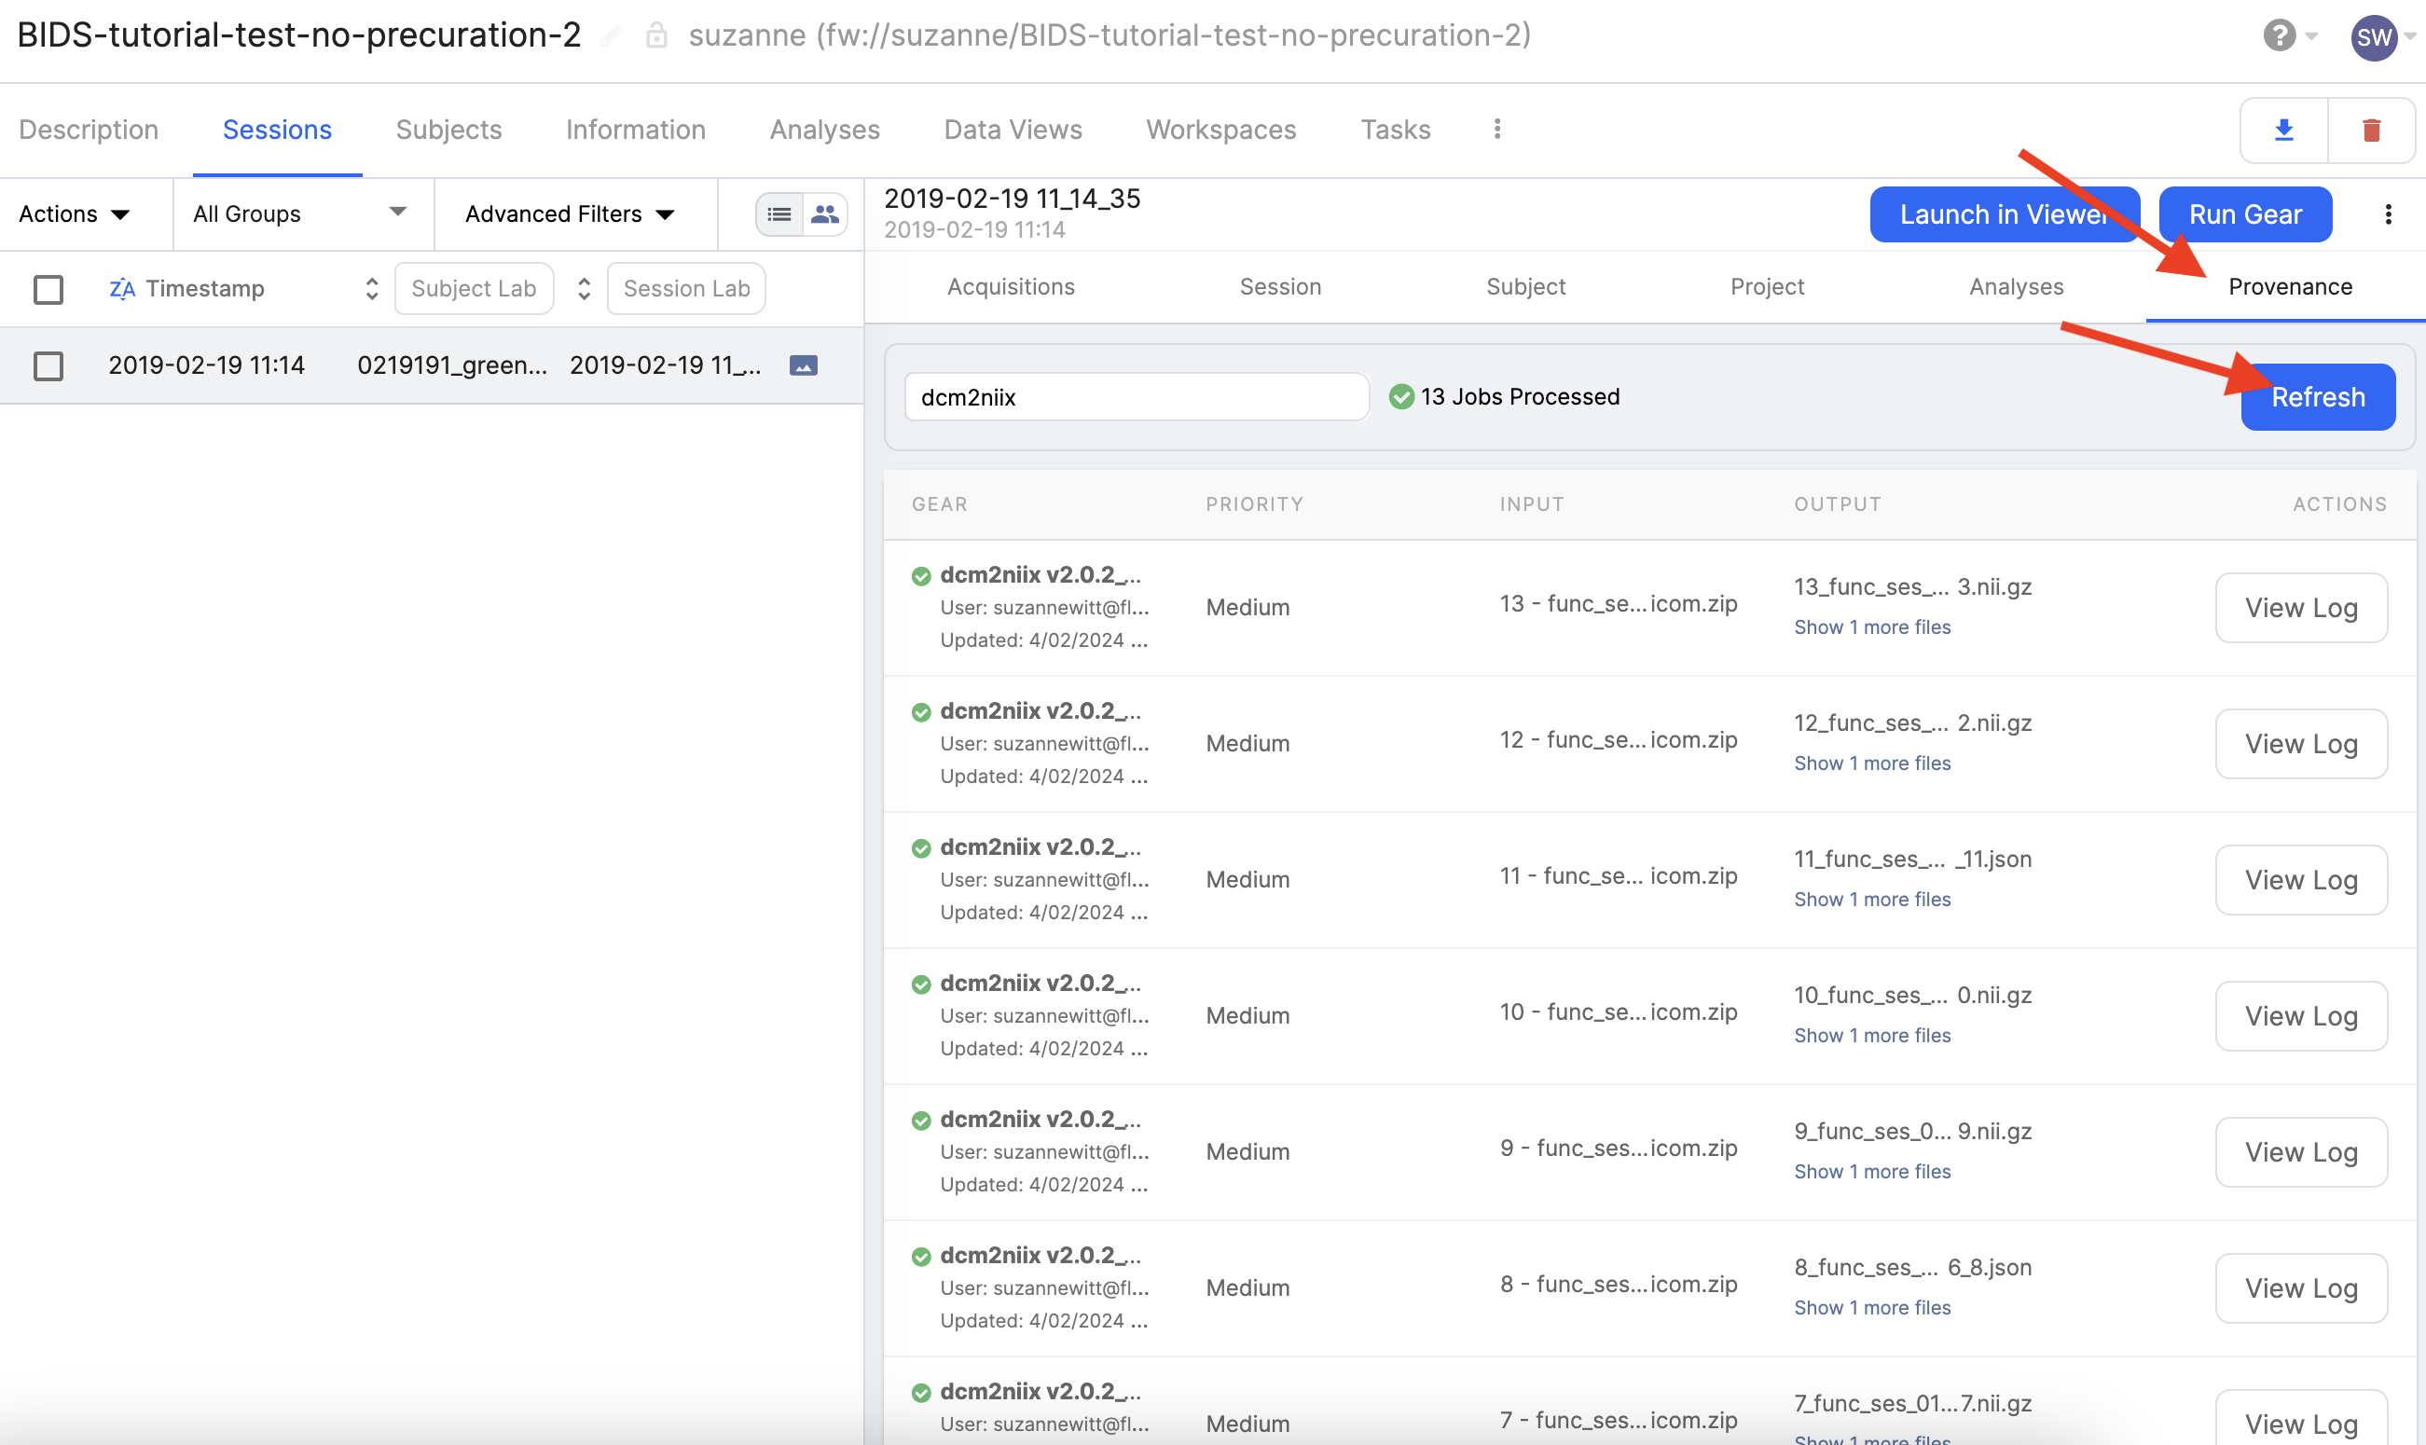Open the All Groups dropdown
This screenshot has height=1445, width=2426.
pyautogui.click(x=300, y=213)
